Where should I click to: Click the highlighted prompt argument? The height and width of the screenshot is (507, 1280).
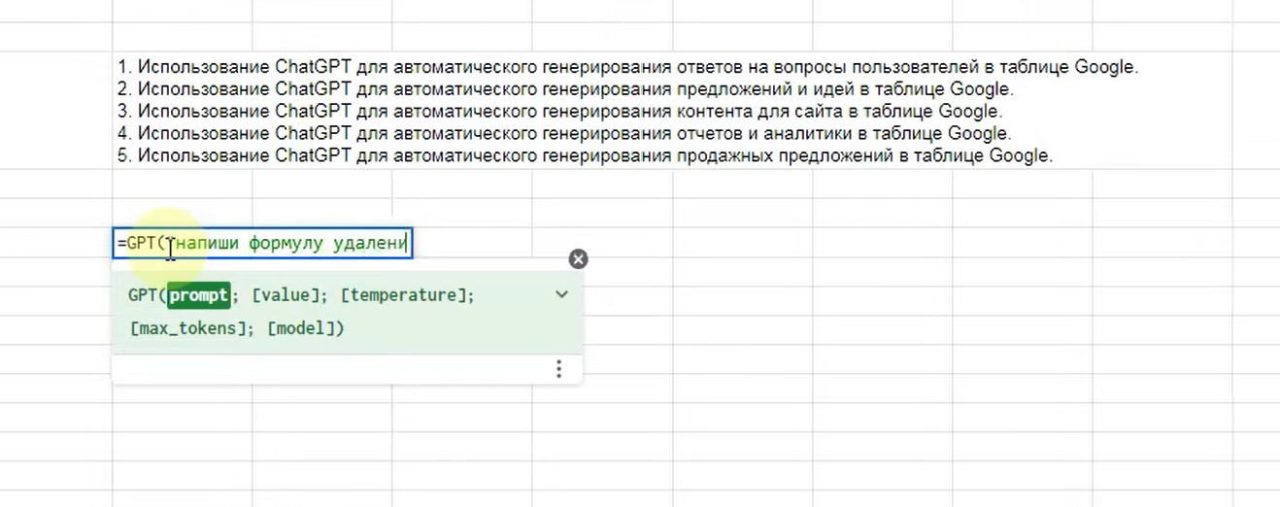198,295
